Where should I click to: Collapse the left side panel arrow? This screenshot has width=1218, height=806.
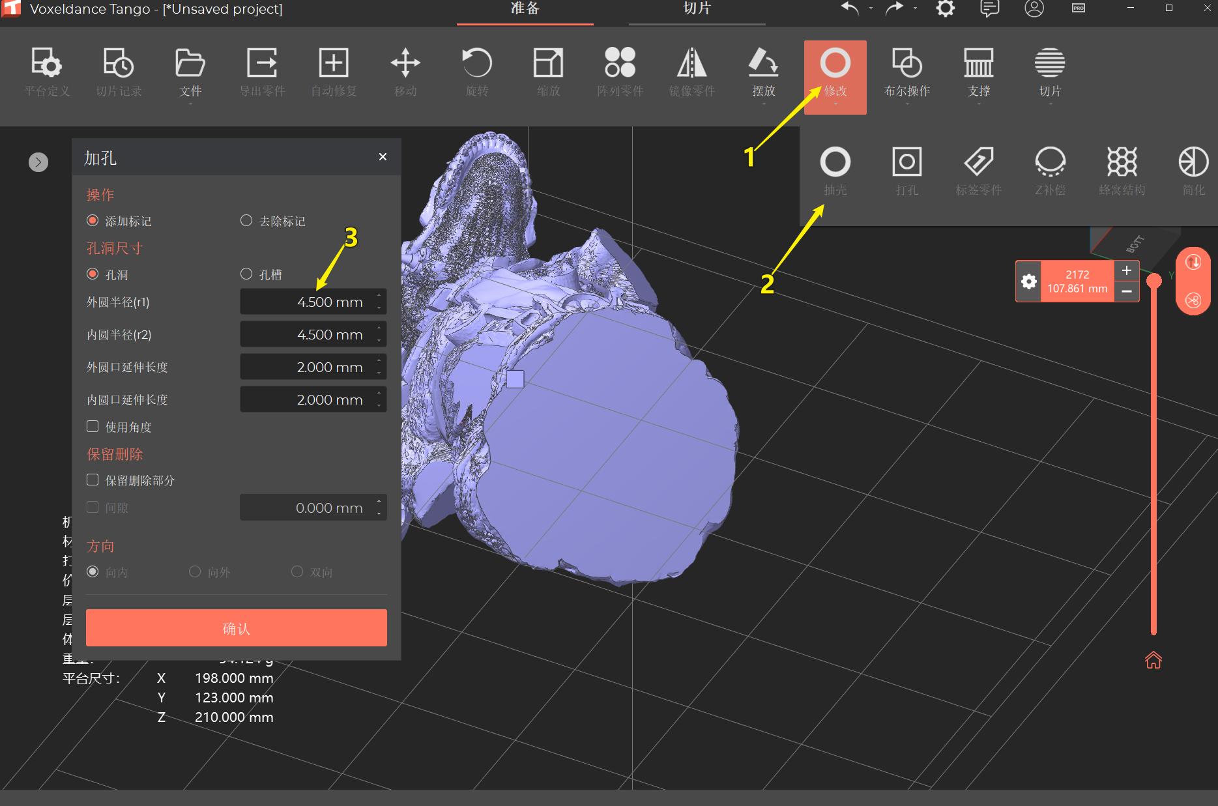pyautogui.click(x=38, y=162)
